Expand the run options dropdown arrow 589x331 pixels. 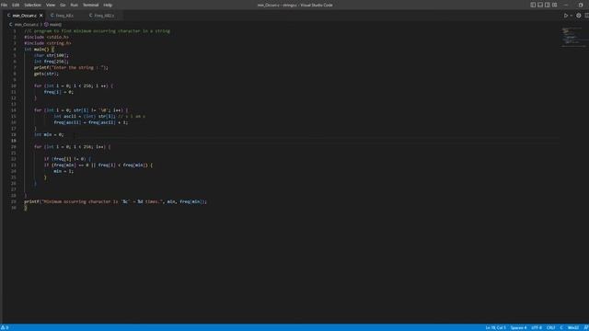571,16
